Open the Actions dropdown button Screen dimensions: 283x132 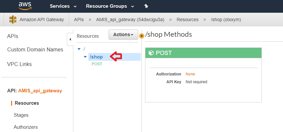[x=123, y=35]
